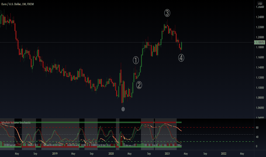Click the 1.08000 price axis label
266x157 pixels.
click(x=260, y=98)
